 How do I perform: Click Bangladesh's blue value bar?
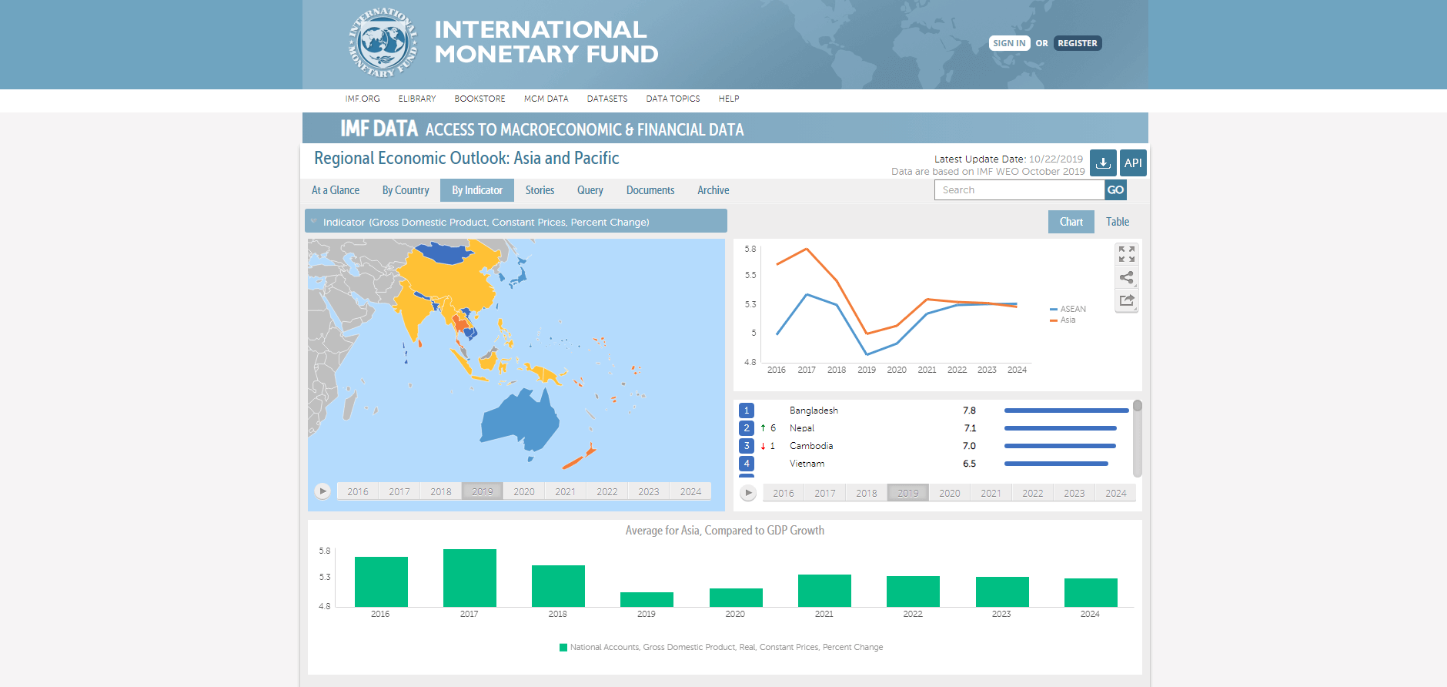click(x=1066, y=411)
